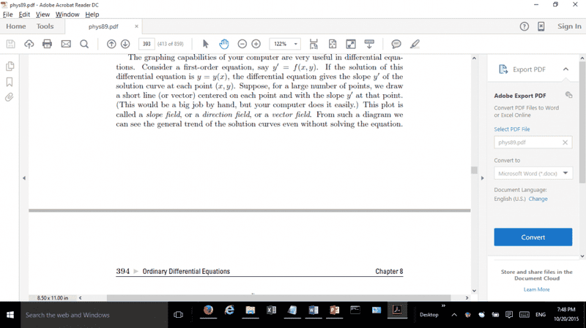Fit one full page icon
Screen dimensions: 586x328
pos(333,44)
